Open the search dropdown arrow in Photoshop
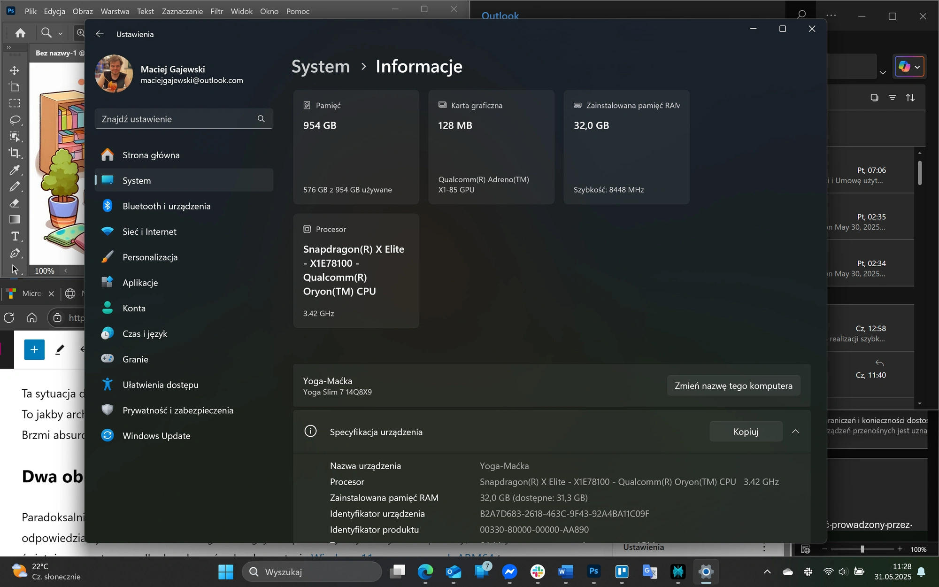939x587 pixels. pos(60,33)
